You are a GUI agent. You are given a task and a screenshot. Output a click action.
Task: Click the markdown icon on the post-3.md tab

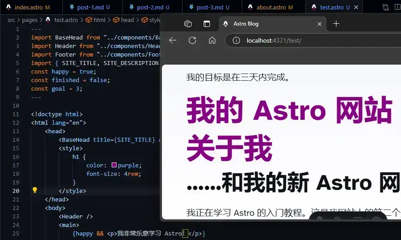(191, 7)
